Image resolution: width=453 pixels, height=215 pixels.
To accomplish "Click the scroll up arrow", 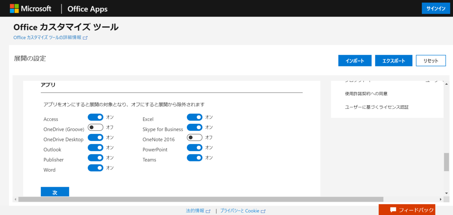I will 447,83.
